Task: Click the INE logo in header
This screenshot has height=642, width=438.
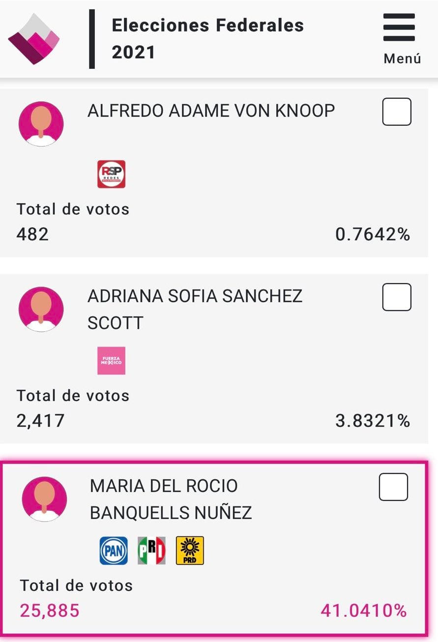Action: (x=33, y=39)
